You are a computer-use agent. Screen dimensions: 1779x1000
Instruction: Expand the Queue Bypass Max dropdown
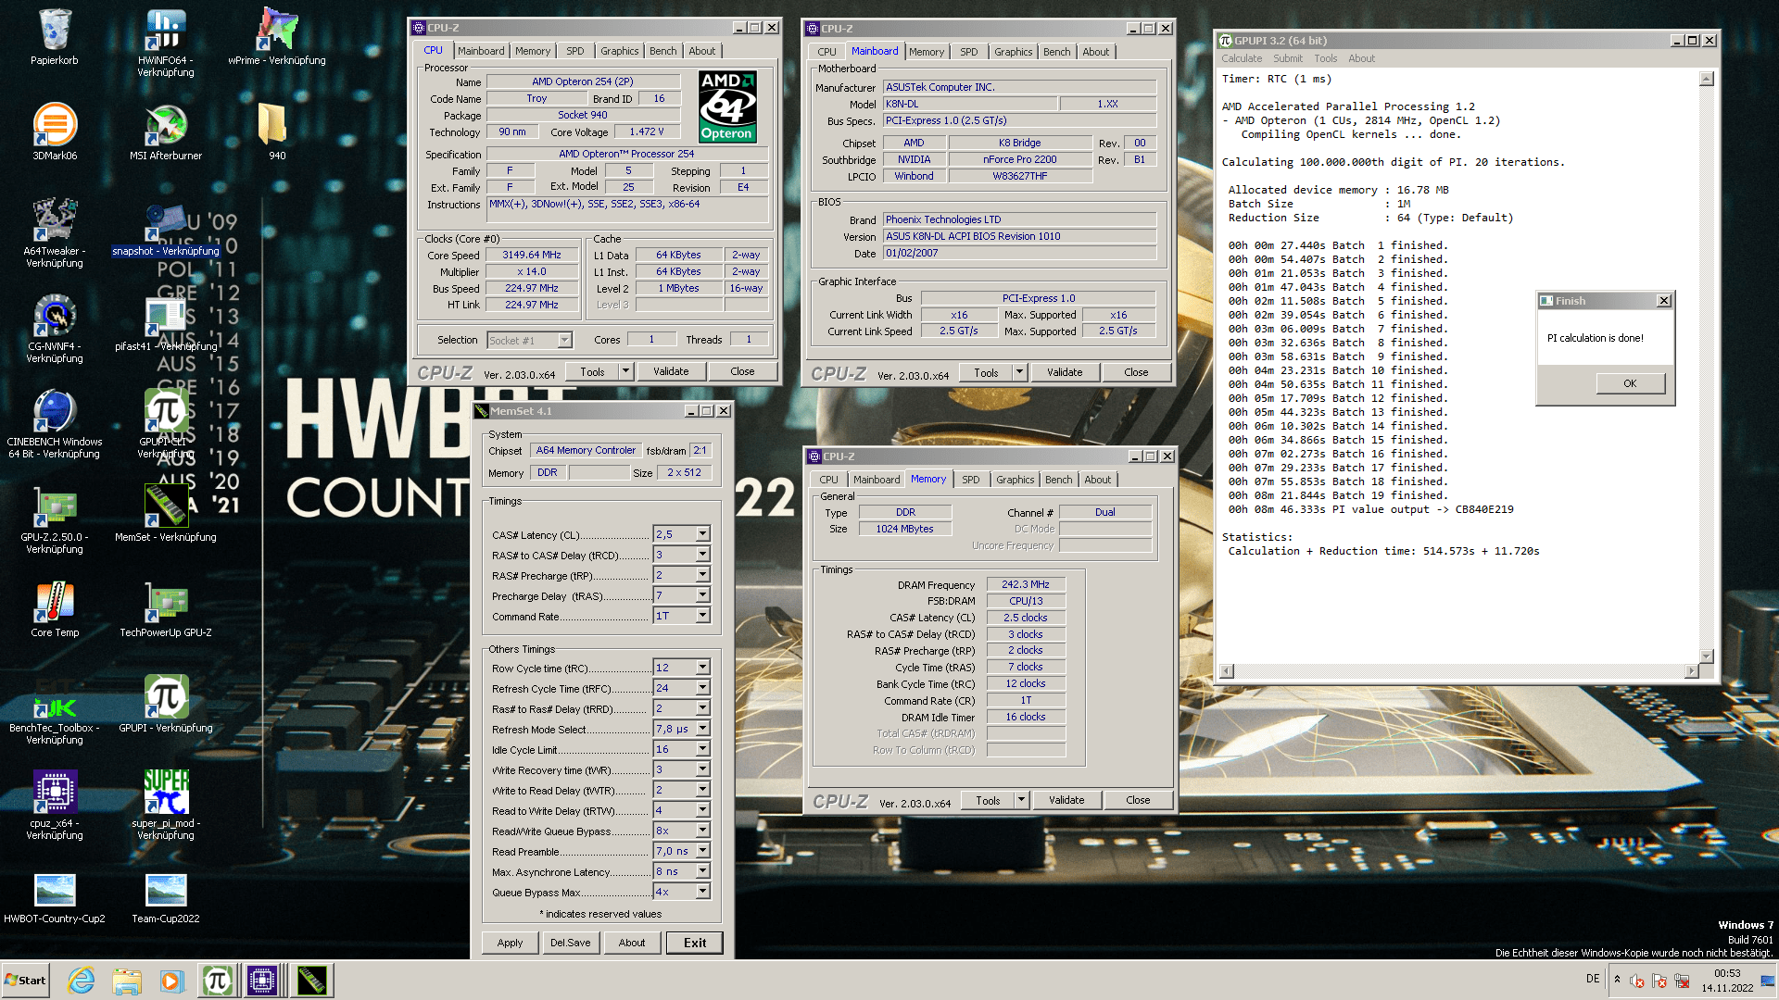coord(702,892)
